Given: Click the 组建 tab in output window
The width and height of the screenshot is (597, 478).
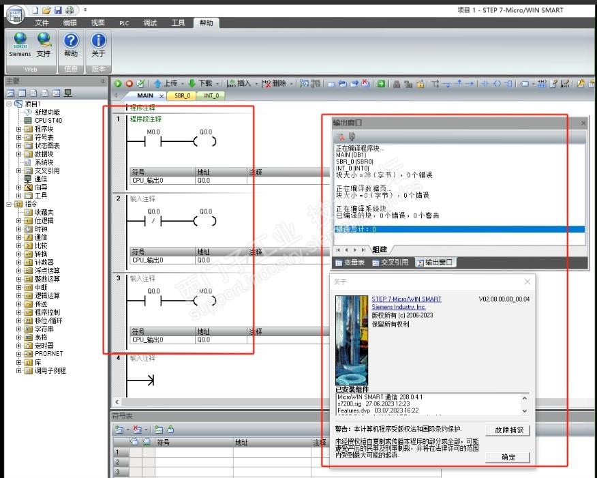Looking at the screenshot, I should coord(380,250).
